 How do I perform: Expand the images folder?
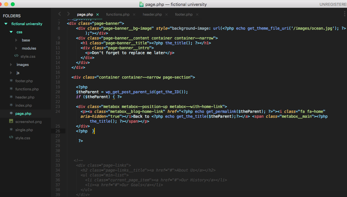pos(11,65)
